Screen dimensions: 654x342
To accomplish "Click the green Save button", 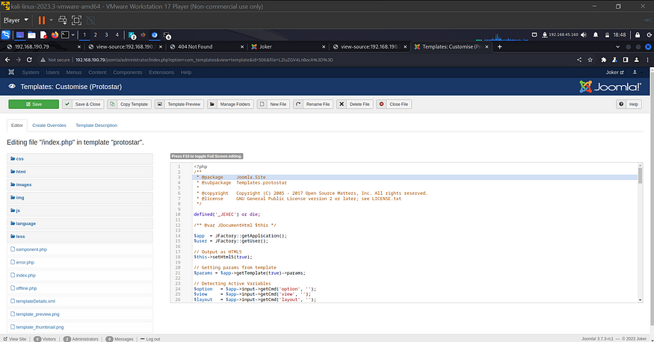I will pyautogui.click(x=34, y=104).
